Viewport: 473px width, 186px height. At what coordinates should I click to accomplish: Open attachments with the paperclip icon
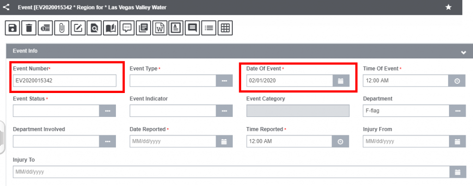pos(61,28)
